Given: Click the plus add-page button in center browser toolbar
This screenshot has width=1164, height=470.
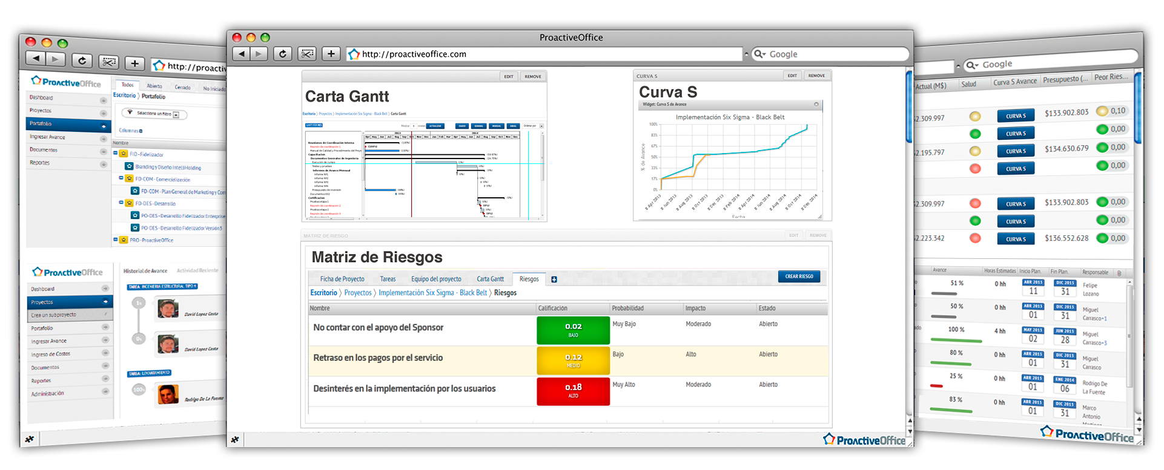Looking at the screenshot, I should [x=331, y=54].
